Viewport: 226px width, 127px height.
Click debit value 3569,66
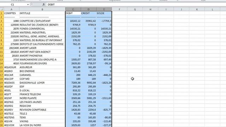[73, 98]
